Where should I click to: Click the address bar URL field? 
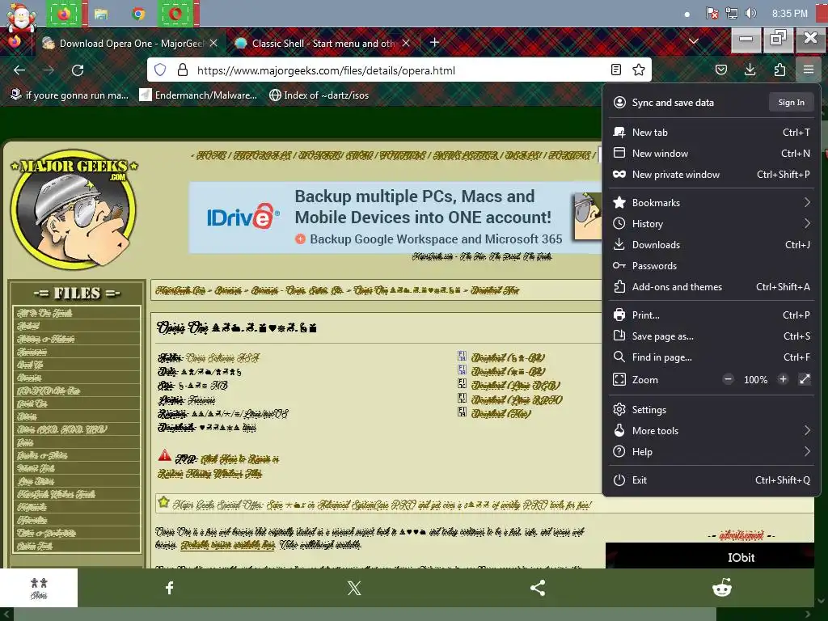[x=399, y=70]
